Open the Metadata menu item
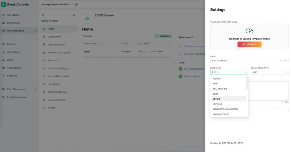 pos(59,61)
